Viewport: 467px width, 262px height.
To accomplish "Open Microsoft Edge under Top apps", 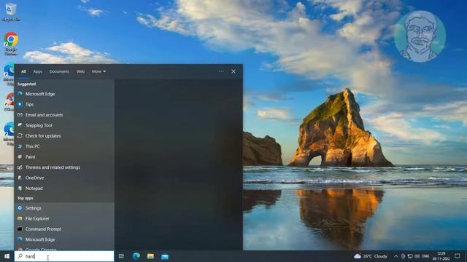I will [64, 239].
